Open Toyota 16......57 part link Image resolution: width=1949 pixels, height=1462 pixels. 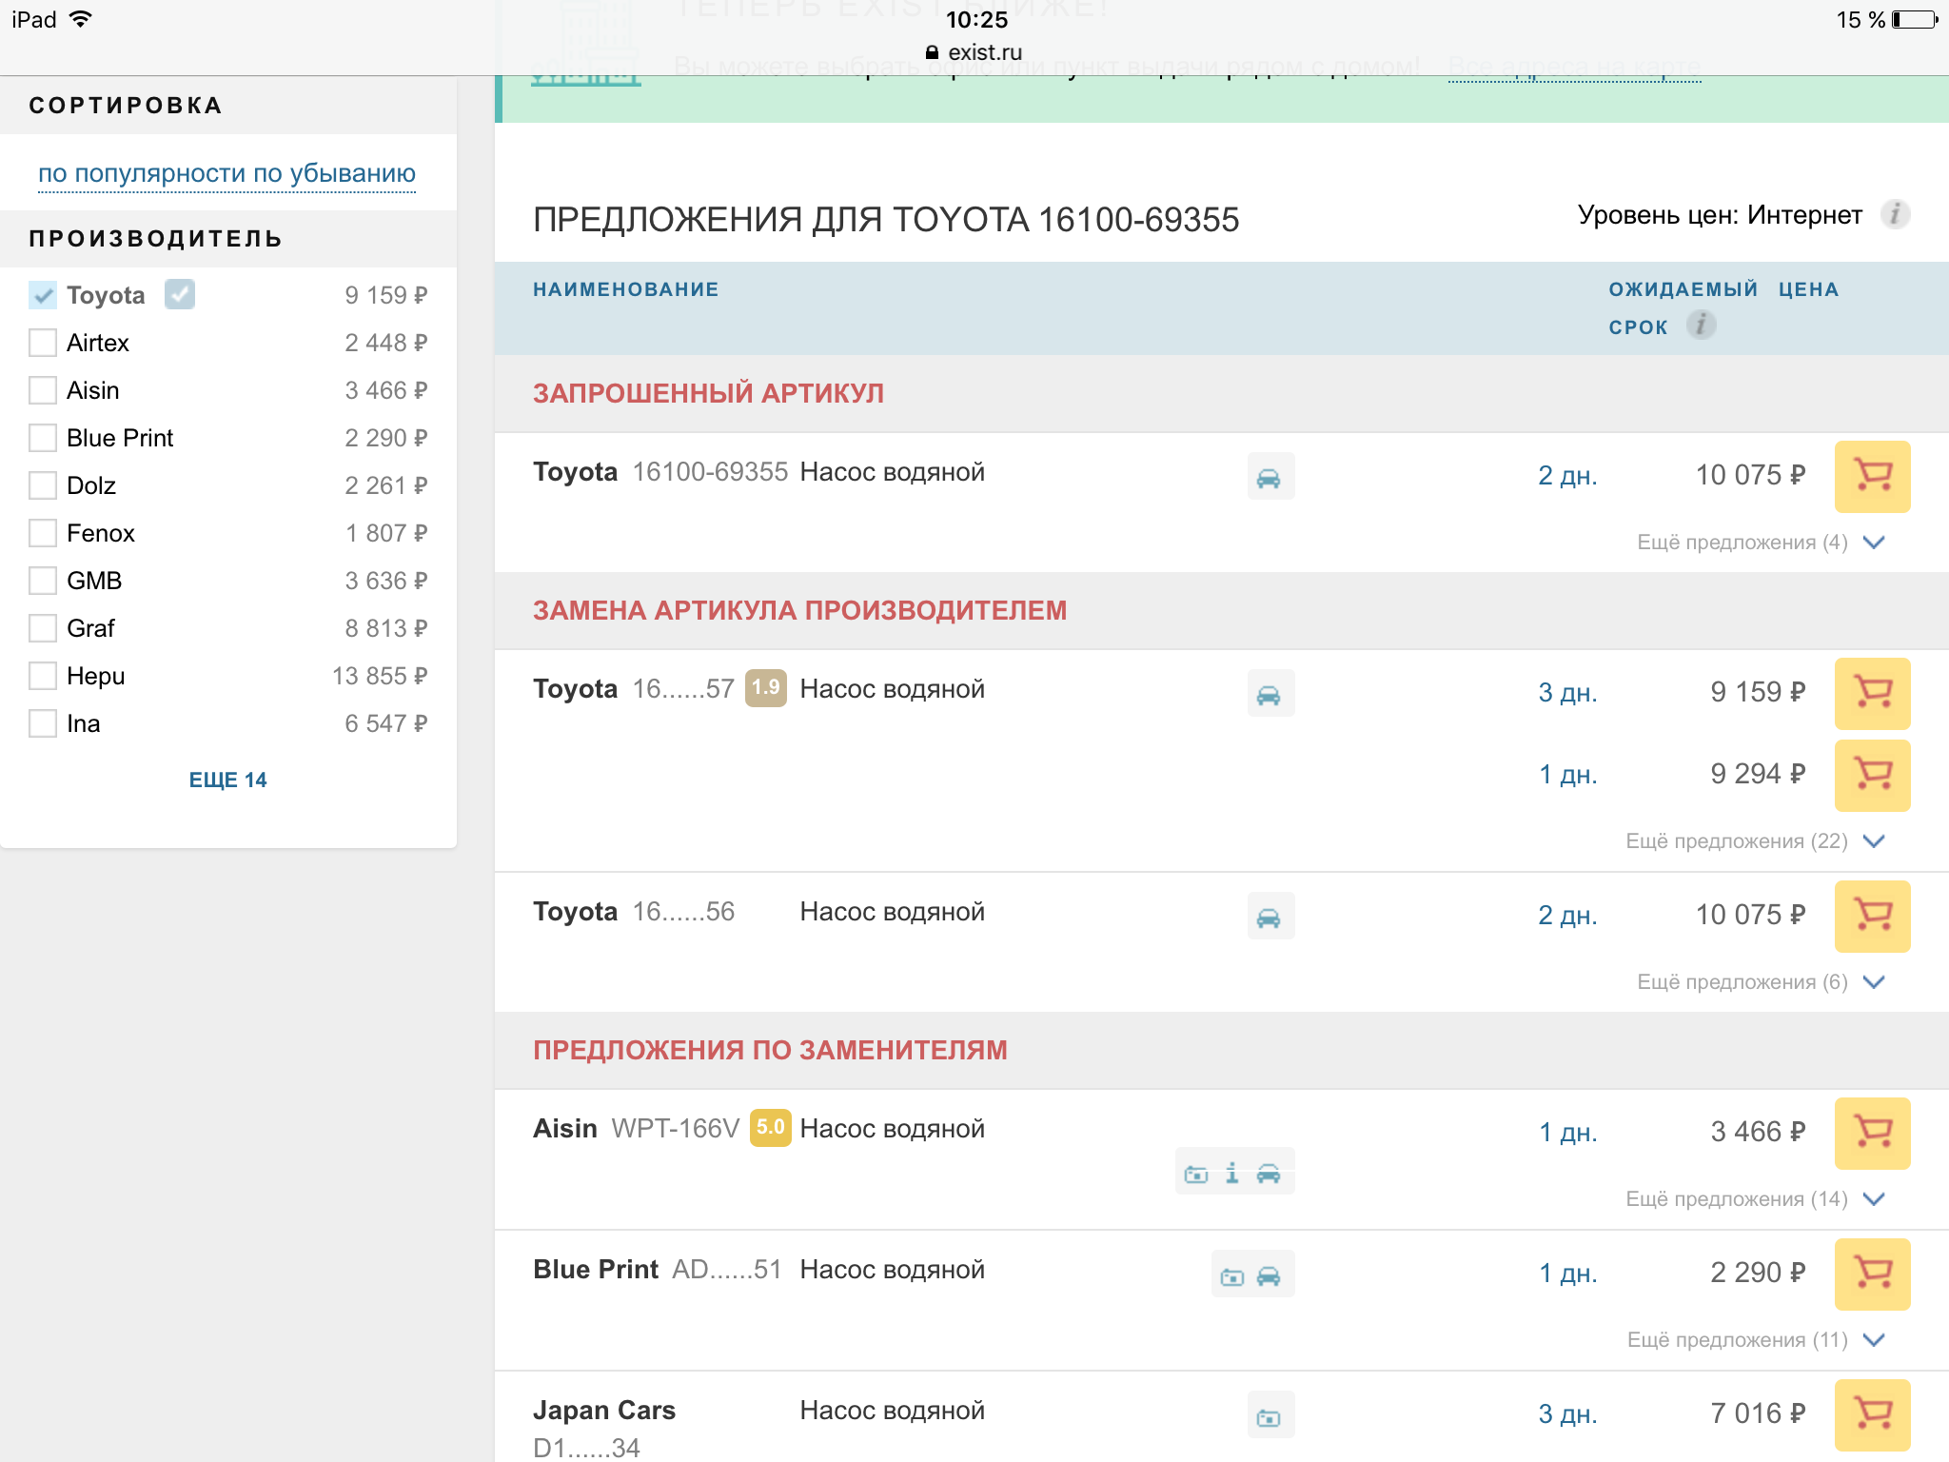pyautogui.click(x=683, y=688)
